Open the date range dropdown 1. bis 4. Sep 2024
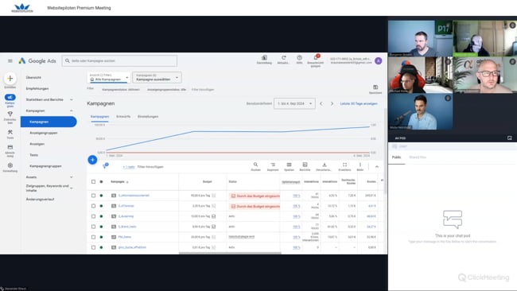 [x=294, y=103]
